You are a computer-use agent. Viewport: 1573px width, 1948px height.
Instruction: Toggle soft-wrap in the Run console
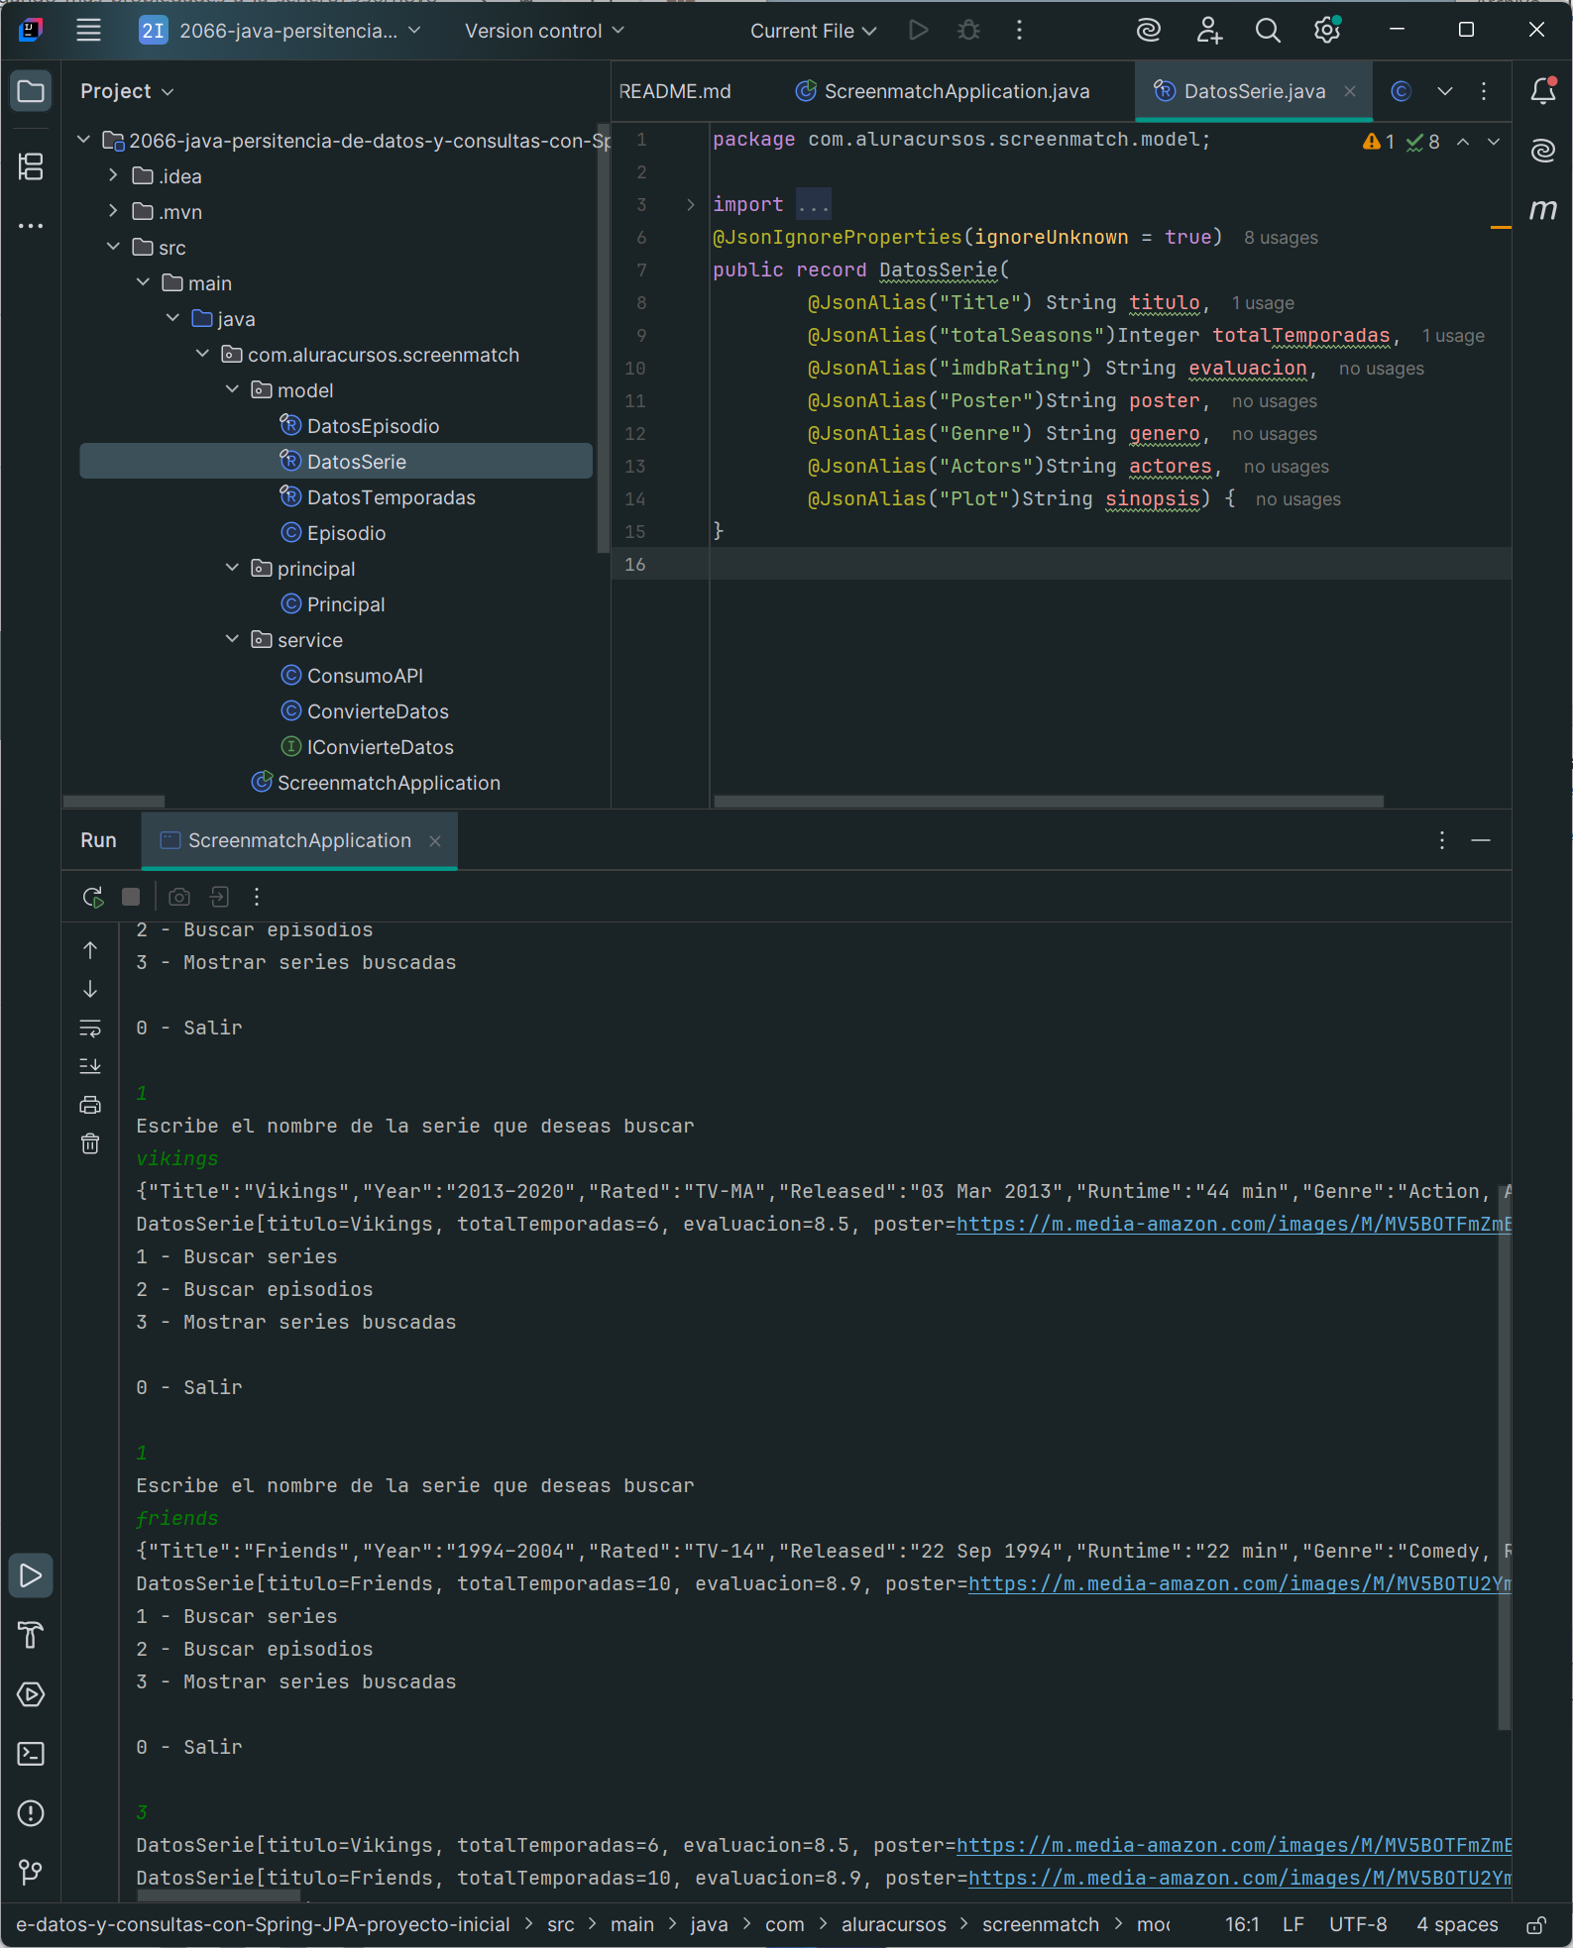pyautogui.click(x=90, y=1028)
